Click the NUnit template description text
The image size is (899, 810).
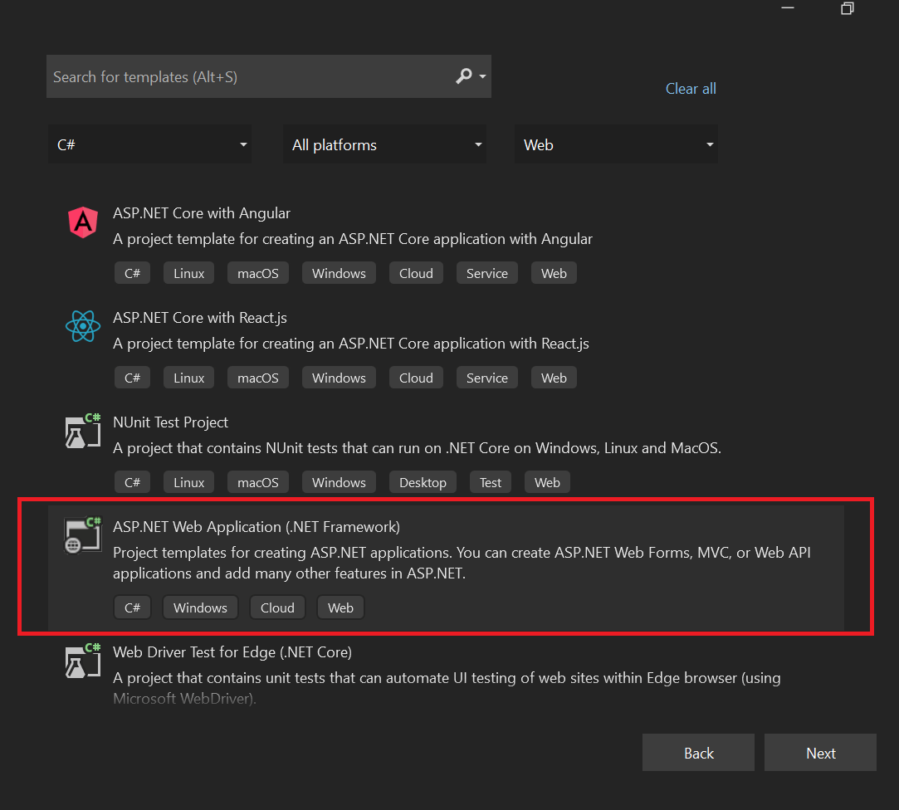(417, 448)
